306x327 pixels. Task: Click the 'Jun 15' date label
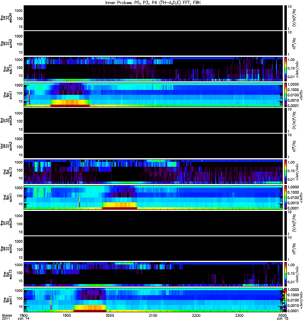tap(282, 318)
